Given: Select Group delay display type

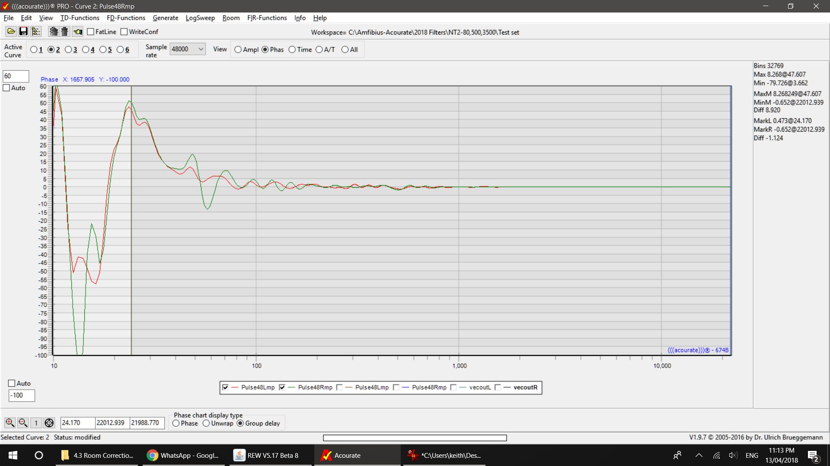Looking at the screenshot, I should [x=240, y=423].
